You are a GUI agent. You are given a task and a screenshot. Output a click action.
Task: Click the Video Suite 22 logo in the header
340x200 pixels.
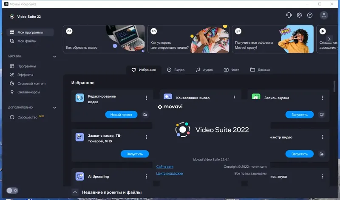[x=12, y=17]
